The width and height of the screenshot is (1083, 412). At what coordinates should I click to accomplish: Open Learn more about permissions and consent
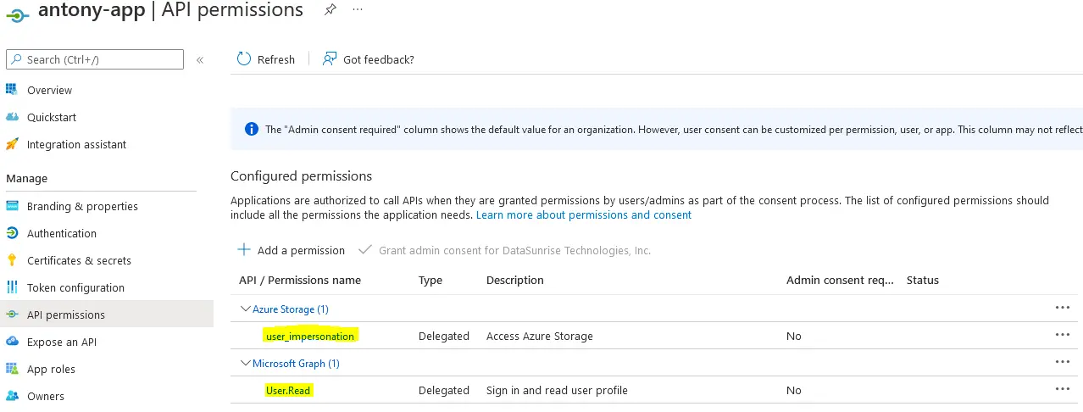coord(584,215)
